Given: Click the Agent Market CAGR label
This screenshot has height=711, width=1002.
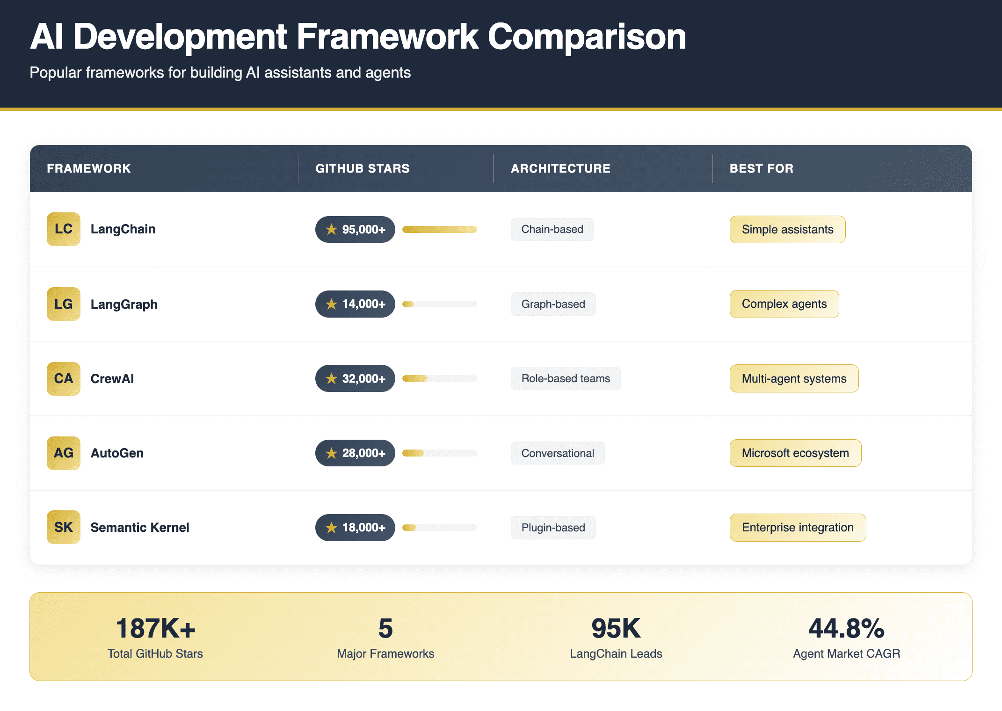Looking at the screenshot, I should (x=847, y=653).
